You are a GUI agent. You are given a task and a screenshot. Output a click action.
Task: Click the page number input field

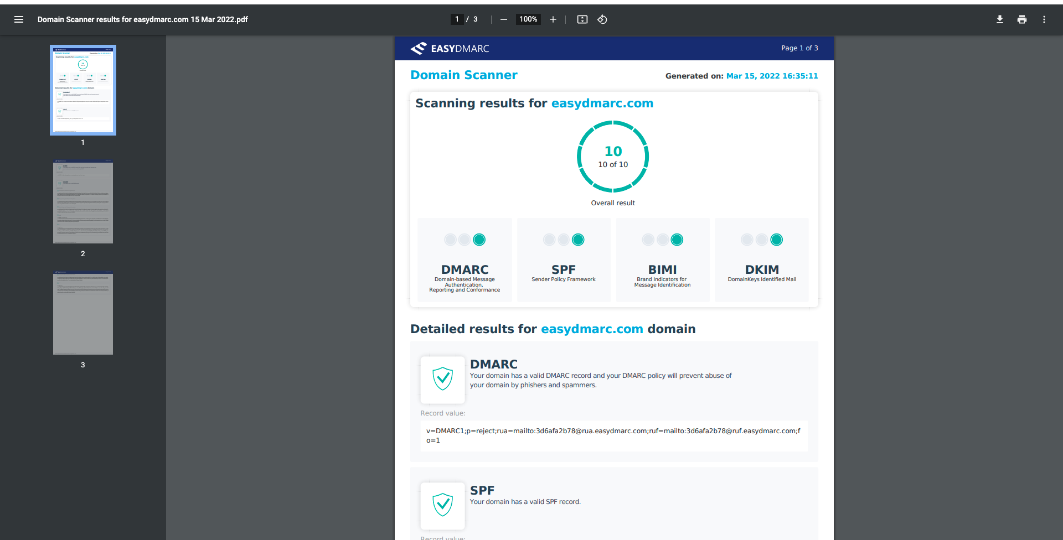point(457,19)
